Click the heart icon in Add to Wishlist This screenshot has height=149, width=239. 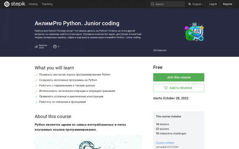click(x=166, y=88)
